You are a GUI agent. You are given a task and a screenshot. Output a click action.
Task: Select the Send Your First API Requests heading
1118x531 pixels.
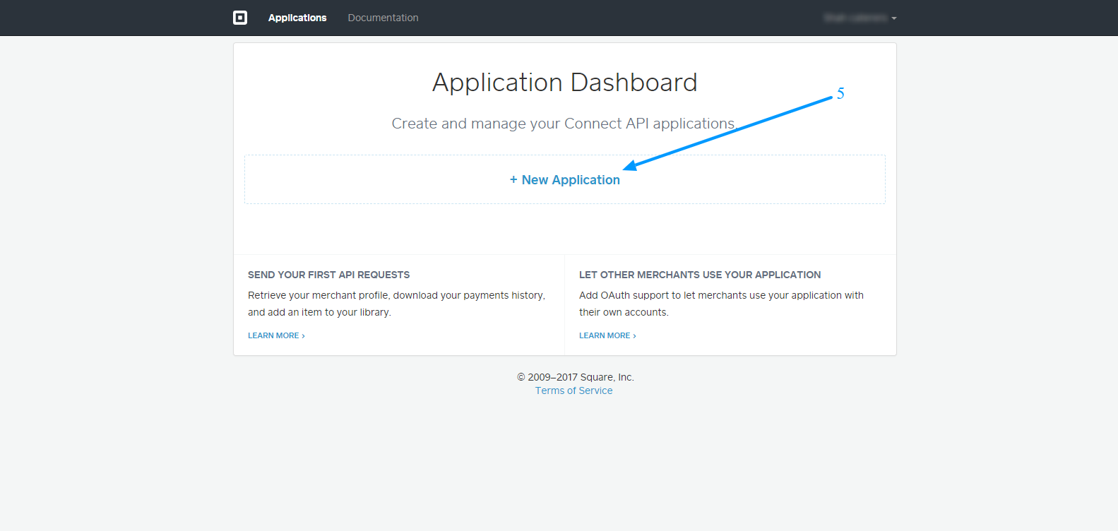(328, 275)
